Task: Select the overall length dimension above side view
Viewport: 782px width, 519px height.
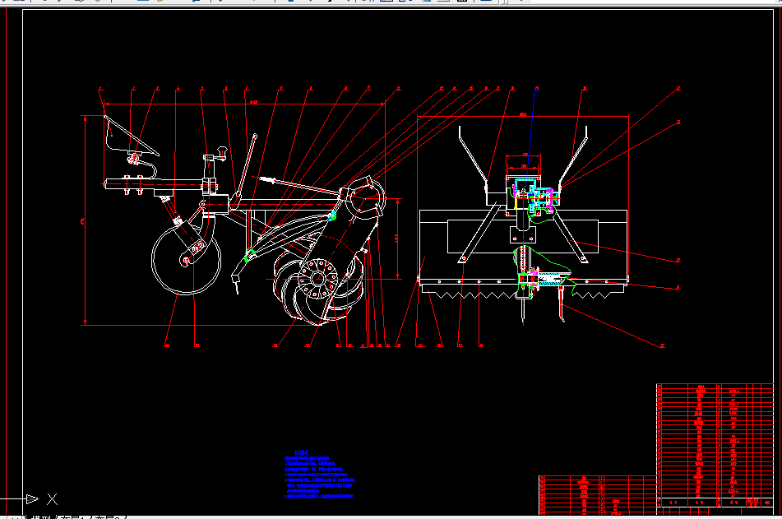Action: tap(244, 104)
